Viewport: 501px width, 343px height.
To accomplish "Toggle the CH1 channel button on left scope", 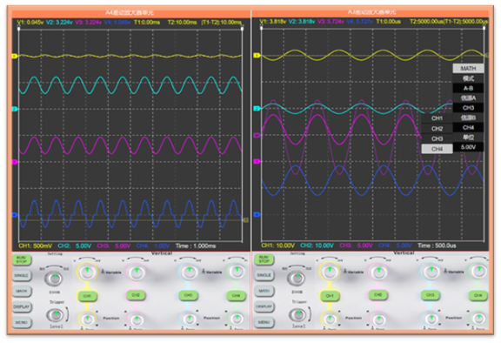I will pos(87,296).
